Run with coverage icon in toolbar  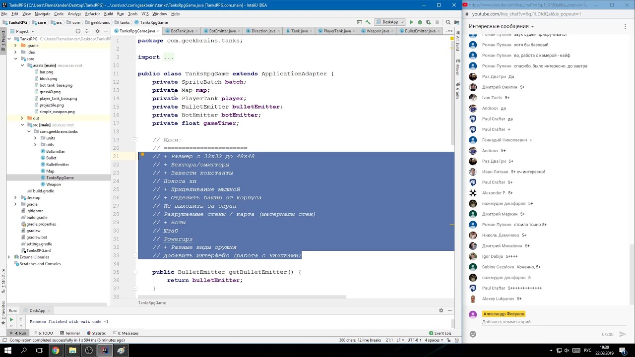(x=428, y=22)
